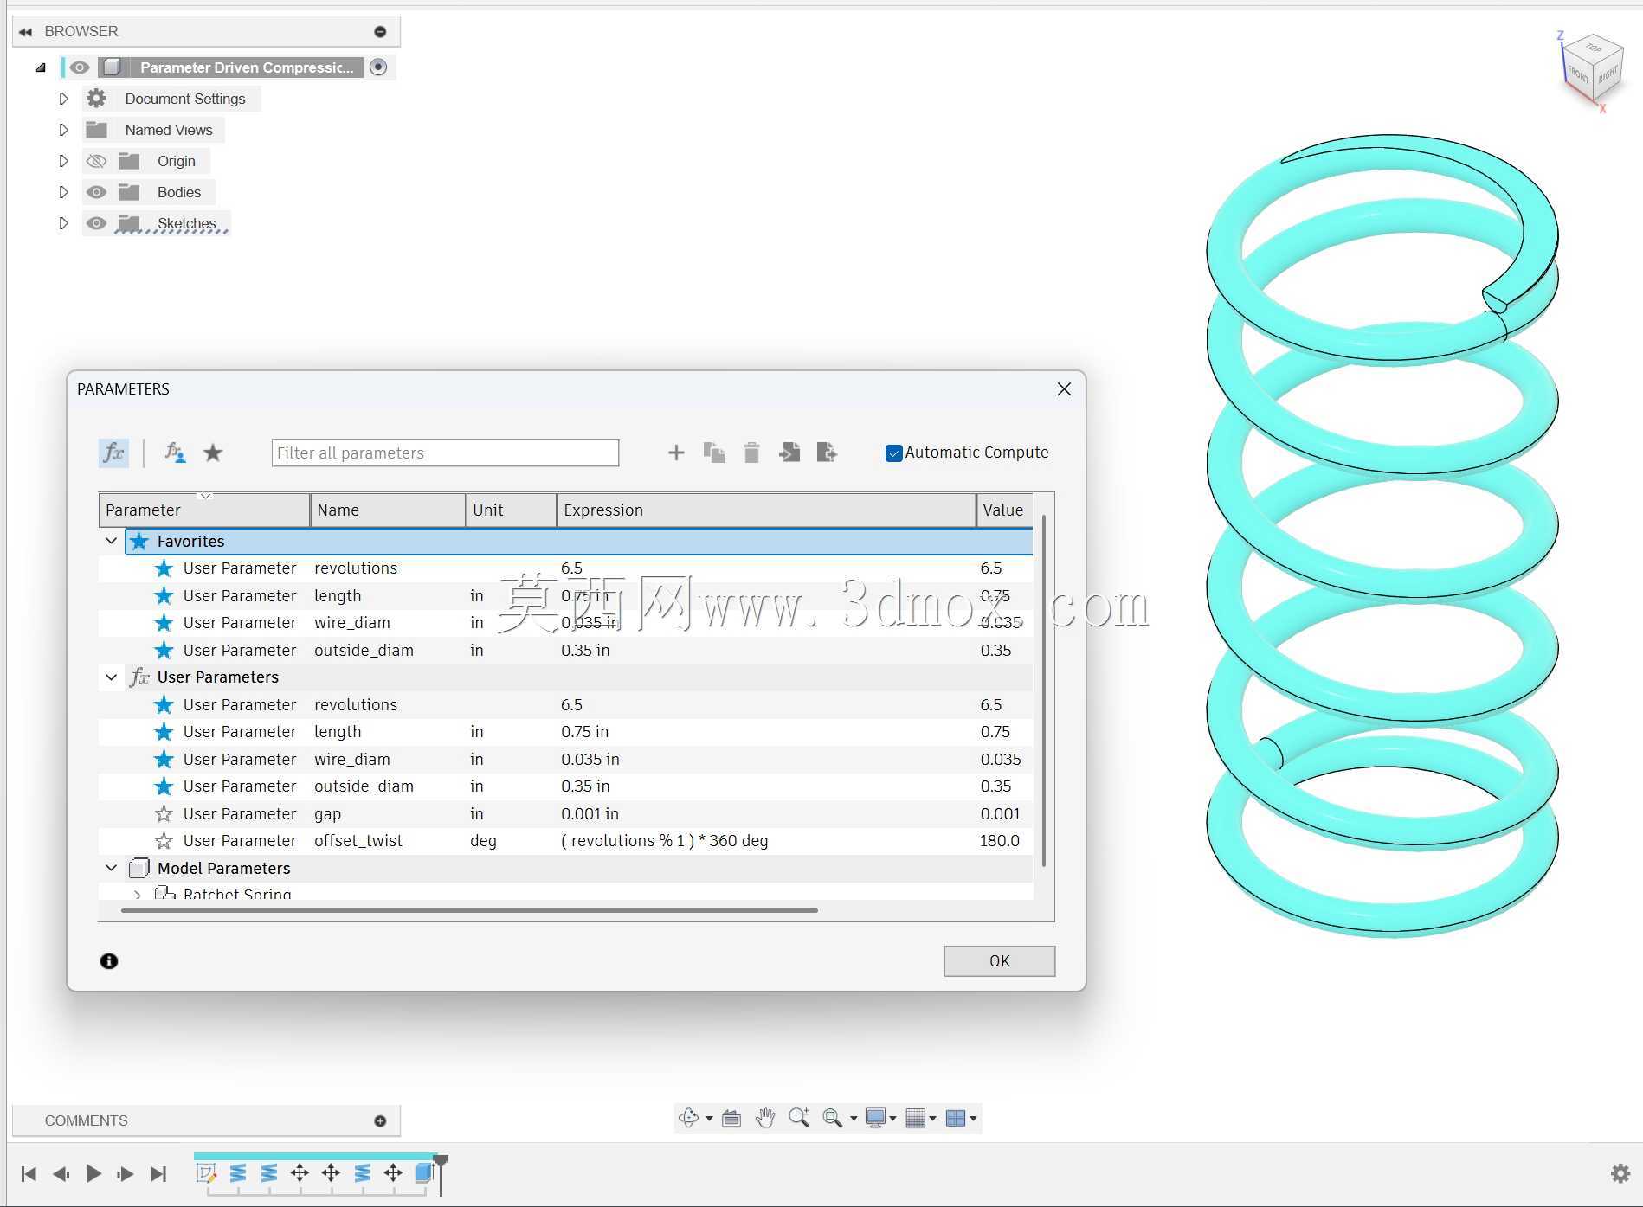Click the import parameters icon
Viewport: 1643px width, 1207px height.
(x=789, y=453)
